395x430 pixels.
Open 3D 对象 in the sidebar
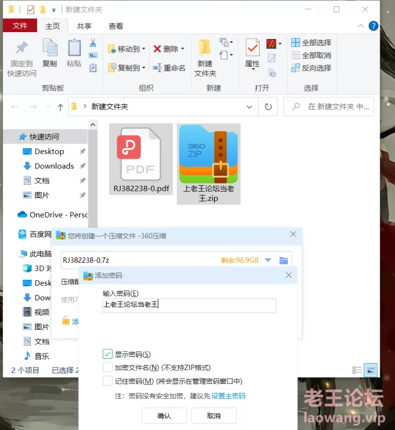click(37, 268)
